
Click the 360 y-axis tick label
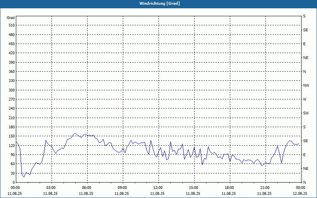12,72
